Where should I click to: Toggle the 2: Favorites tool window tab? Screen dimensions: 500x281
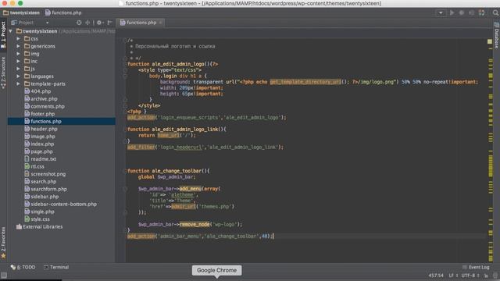[3, 243]
